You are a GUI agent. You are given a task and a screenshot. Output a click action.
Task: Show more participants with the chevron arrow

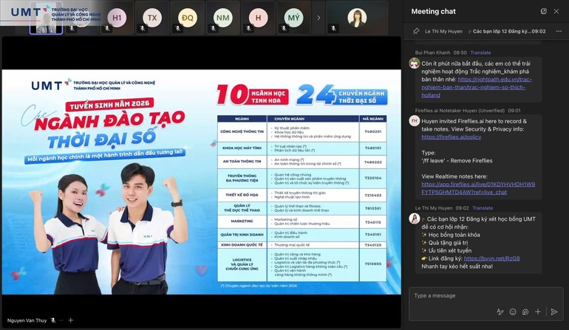[318, 17]
